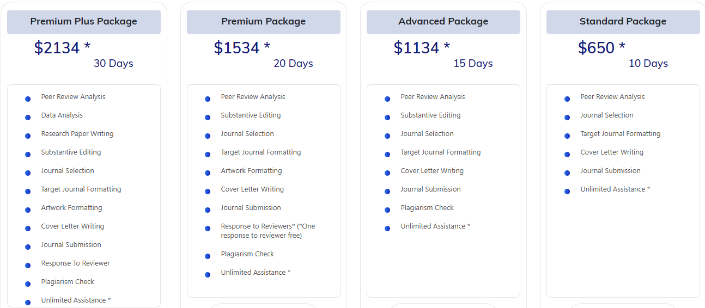
Task: Click the Premium Plus Package header
Action: [x=83, y=22]
